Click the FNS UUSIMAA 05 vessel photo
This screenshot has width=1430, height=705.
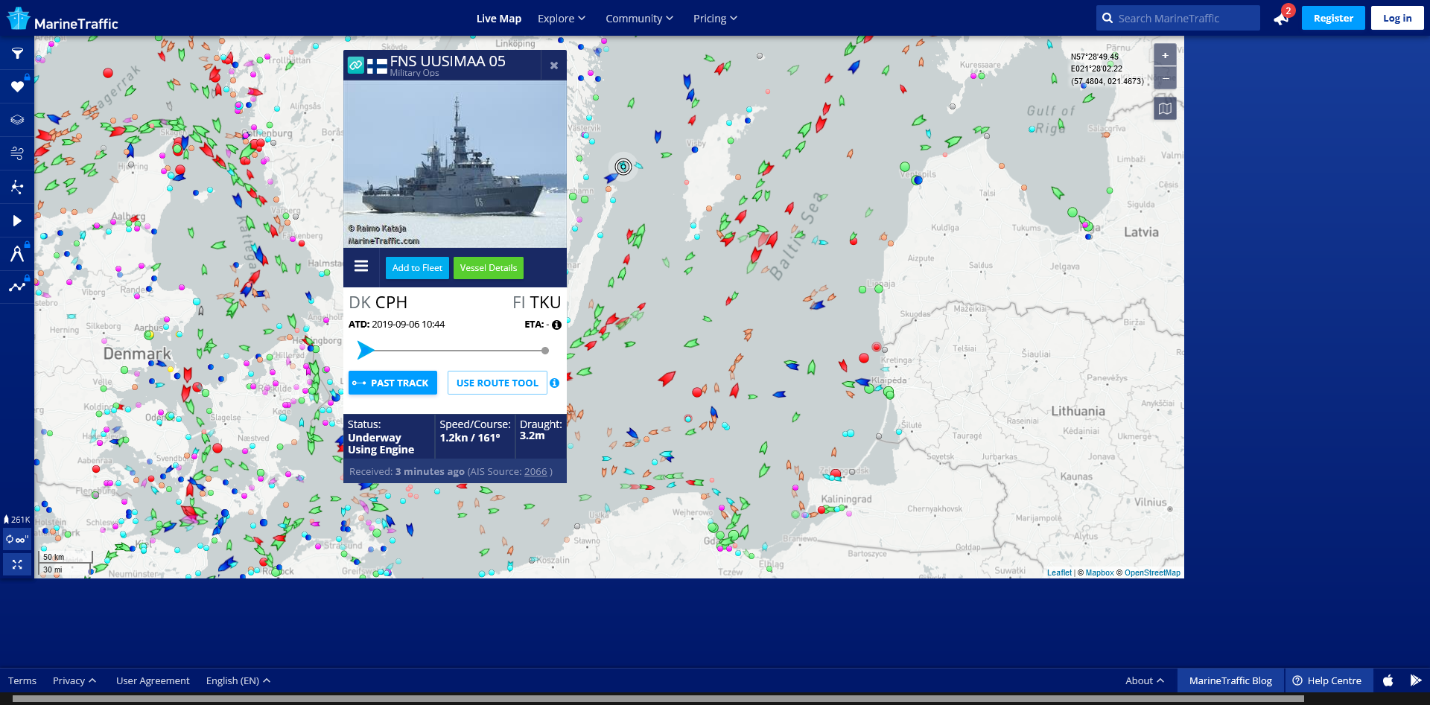tap(455, 164)
